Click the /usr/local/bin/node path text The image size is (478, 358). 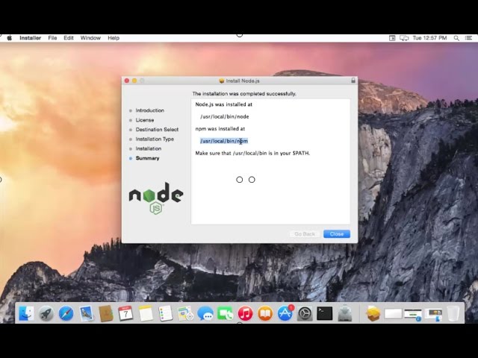click(224, 116)
